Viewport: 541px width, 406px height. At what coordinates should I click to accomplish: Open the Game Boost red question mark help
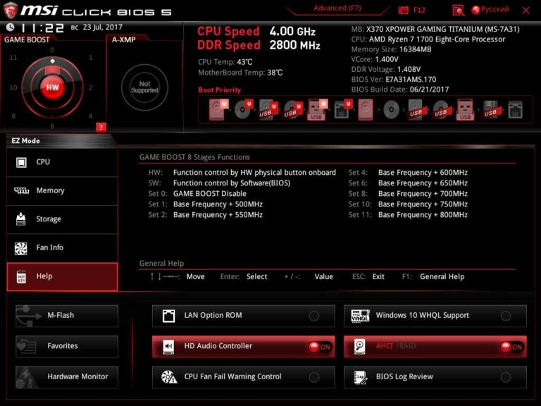click(x=101, y=128)
